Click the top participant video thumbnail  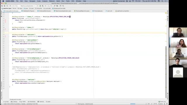[178, 32]
